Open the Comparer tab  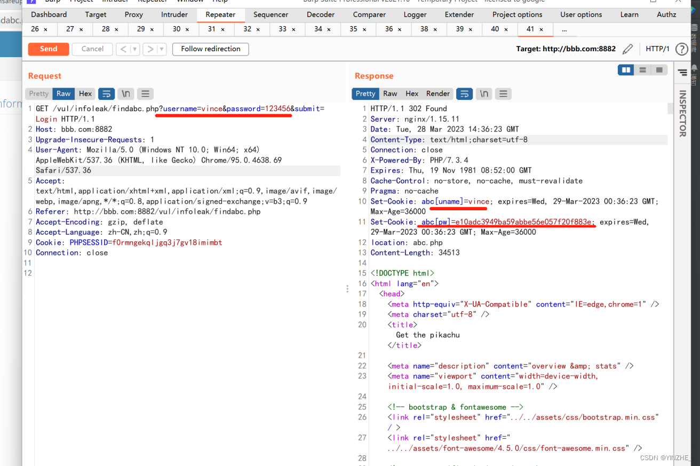(x=369, y=14)
